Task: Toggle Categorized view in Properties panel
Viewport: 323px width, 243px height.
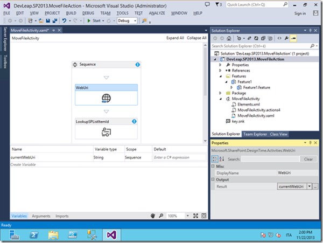Action: [x=215, y=159]
